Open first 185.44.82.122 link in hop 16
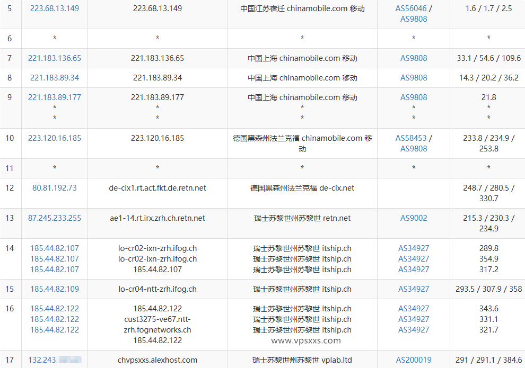Screen dimensions: 525x368 click(55, 309)
